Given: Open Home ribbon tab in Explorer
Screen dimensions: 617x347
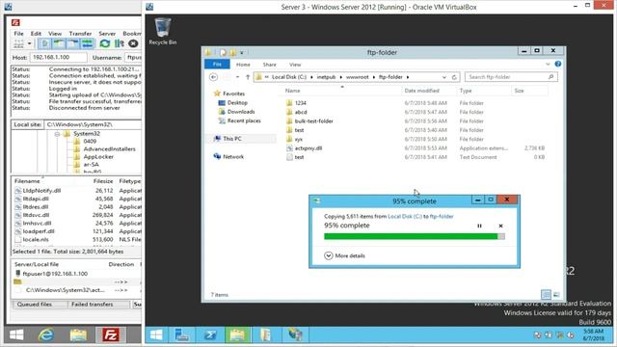Looking at the screenshot, I should (243, 65).
